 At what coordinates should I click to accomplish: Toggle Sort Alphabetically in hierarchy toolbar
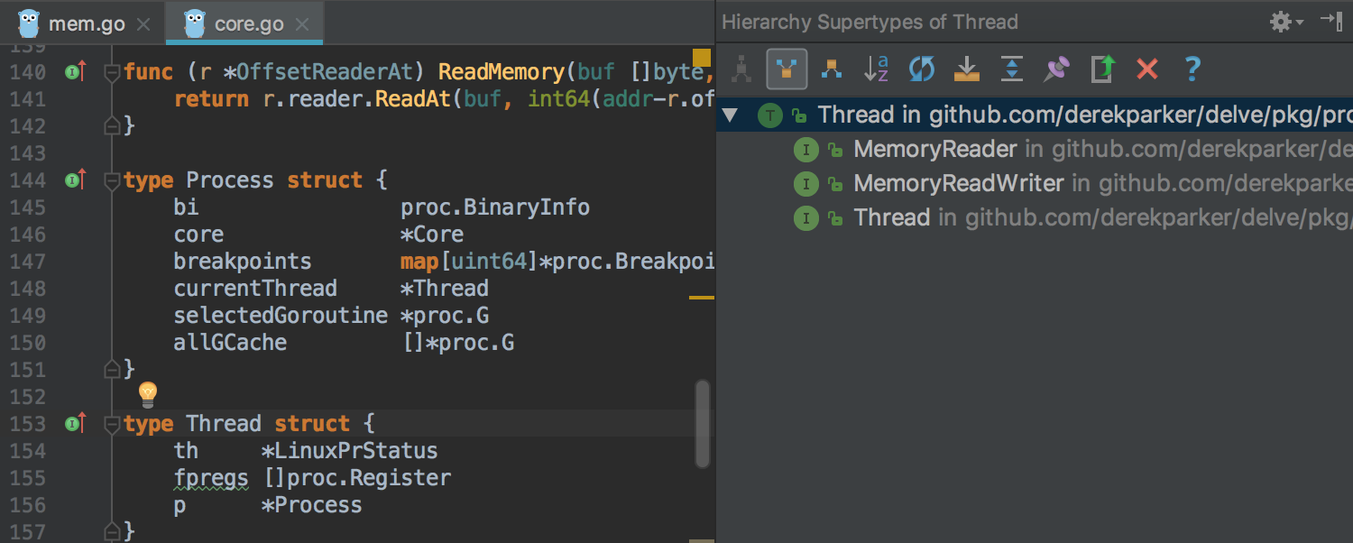tap(876, 69)
